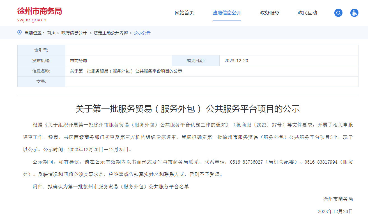368x214 pixels.
Task: Follow the 政府信息公开 breadcrumb link
Action: (x=74, y=33)
